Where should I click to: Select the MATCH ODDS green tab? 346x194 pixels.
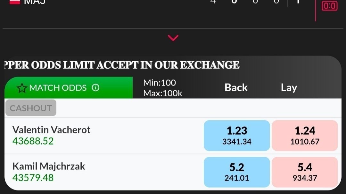[x=69, y=87]
